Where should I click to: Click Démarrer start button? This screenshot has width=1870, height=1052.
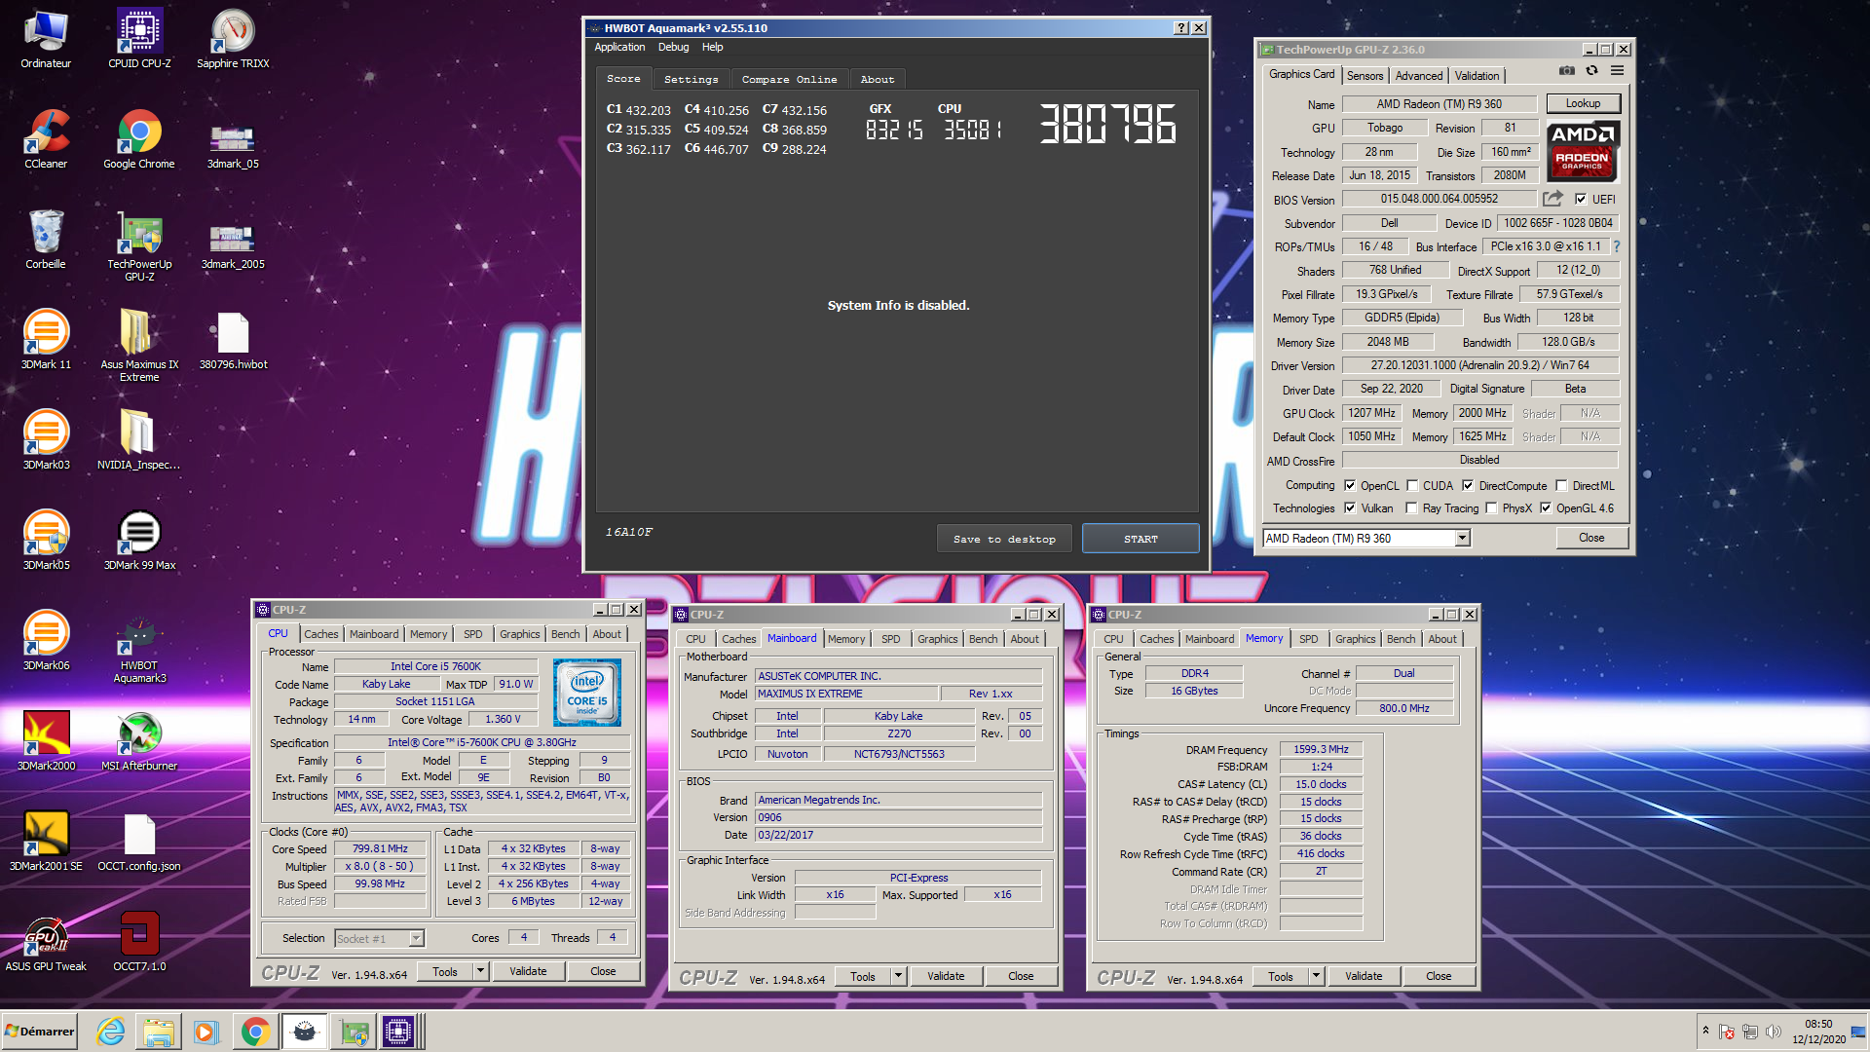[39, 1032]
